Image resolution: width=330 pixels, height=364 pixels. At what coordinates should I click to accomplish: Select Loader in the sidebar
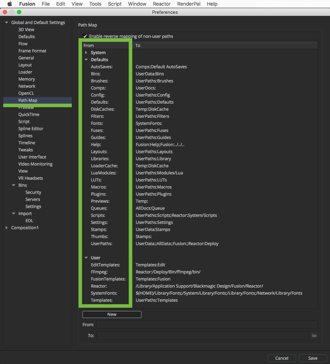[x=25, y=72]
